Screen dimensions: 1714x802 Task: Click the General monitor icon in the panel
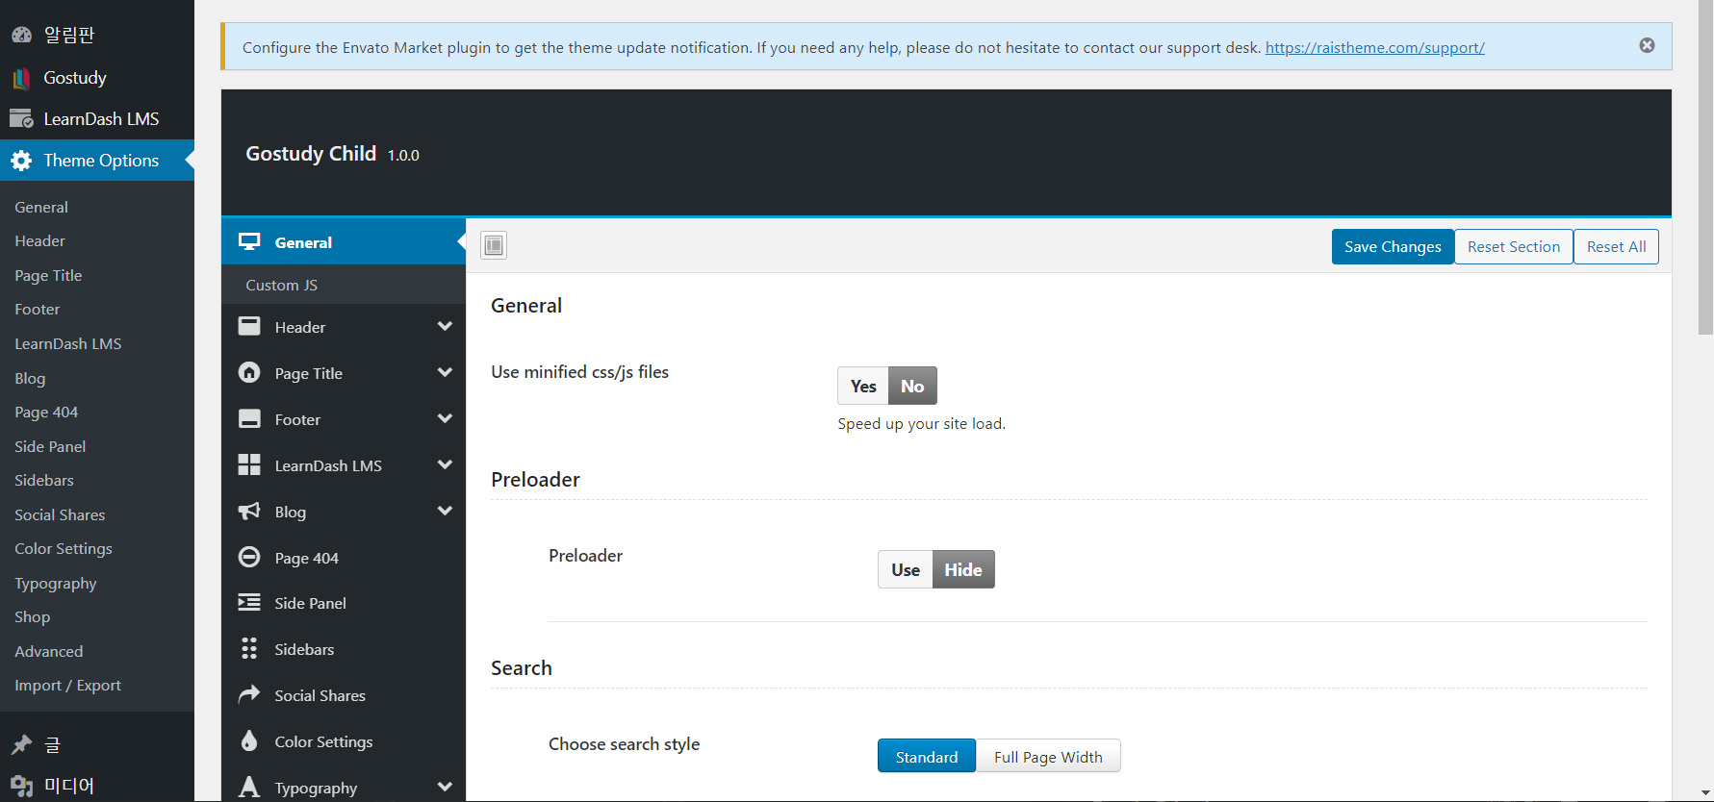(x=249, y=242)
